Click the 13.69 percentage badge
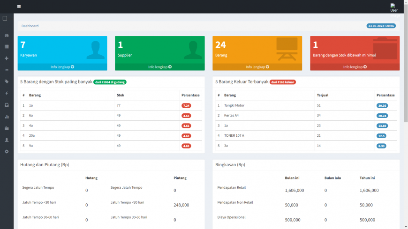408x229 pixels. (382, 126)
